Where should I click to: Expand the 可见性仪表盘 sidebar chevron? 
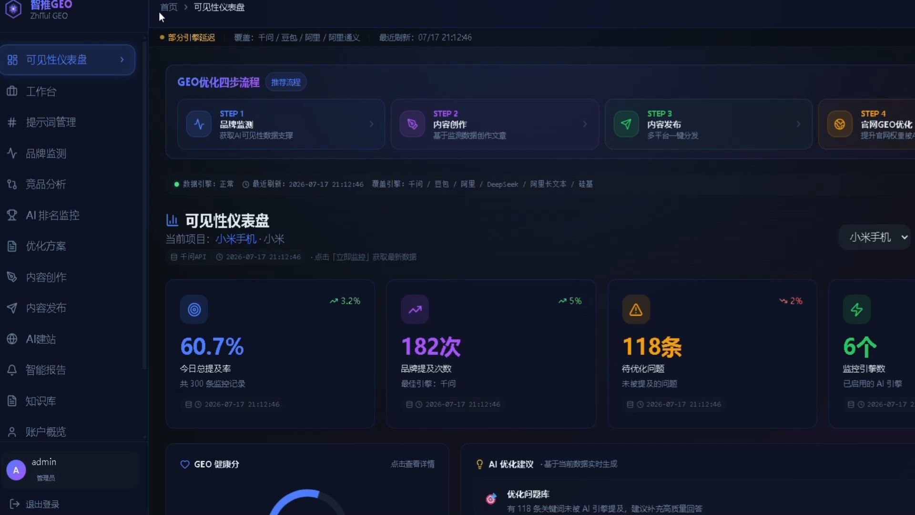[122, 60]
